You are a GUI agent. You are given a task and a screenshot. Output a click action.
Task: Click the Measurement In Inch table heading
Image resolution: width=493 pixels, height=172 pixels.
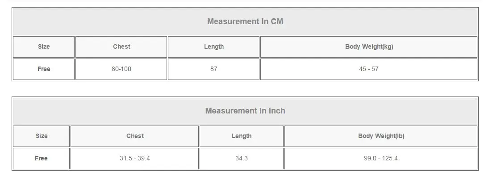(245, 111)
